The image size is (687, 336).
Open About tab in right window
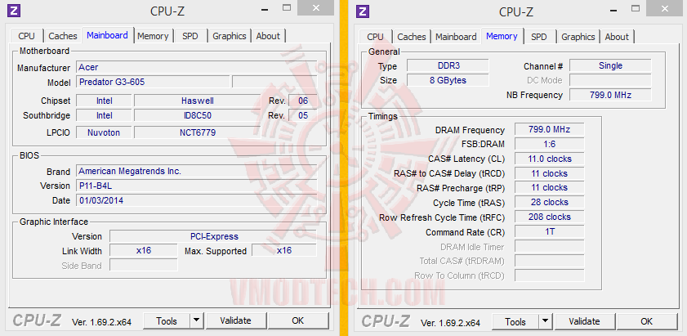(617, 37)
